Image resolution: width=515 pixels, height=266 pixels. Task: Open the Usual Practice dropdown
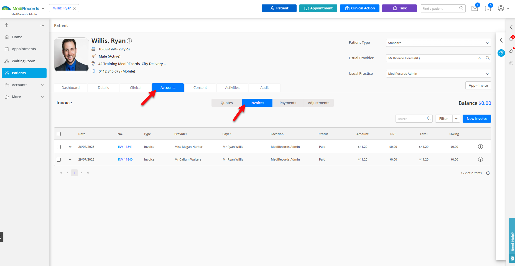(487, 74)
